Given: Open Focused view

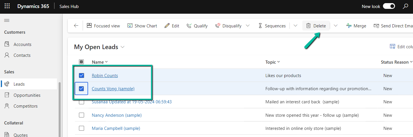Looking at the screenshot, I should pyautogui.click(x=103, y=26).
